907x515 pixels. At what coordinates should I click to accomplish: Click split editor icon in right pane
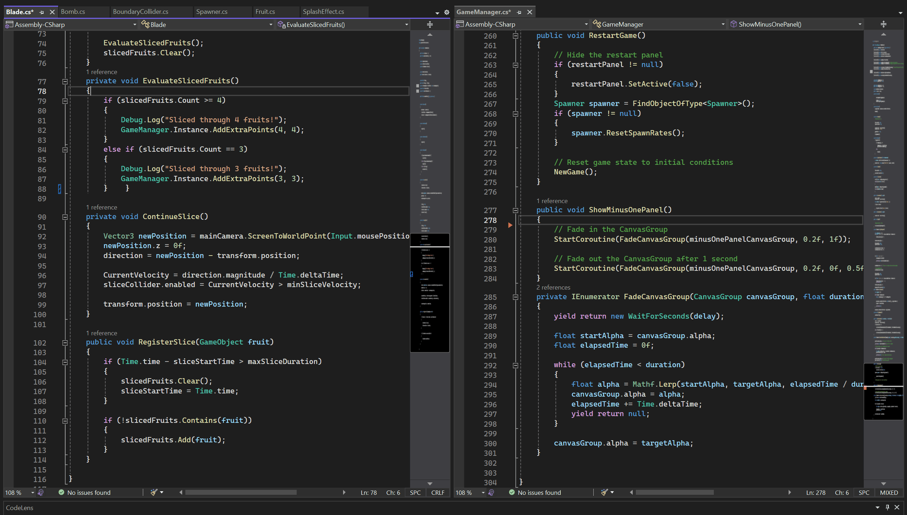[883, 24]
